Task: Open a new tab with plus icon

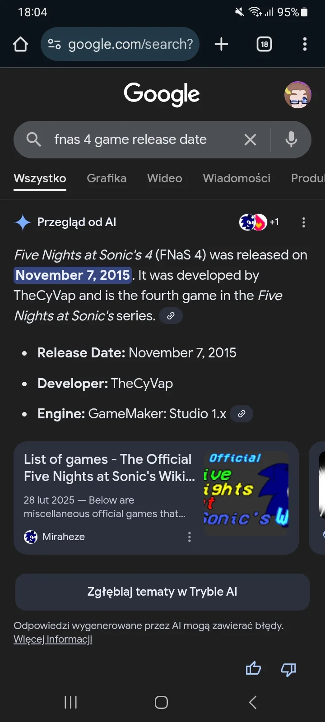Action: (x=221, y=44)
